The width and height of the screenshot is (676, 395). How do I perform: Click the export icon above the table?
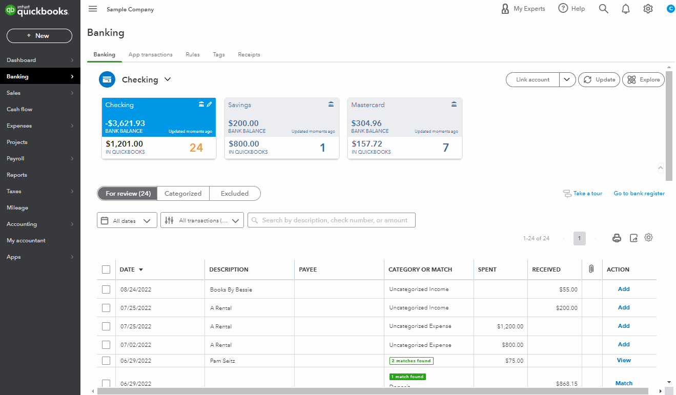(x=633, y=238)
